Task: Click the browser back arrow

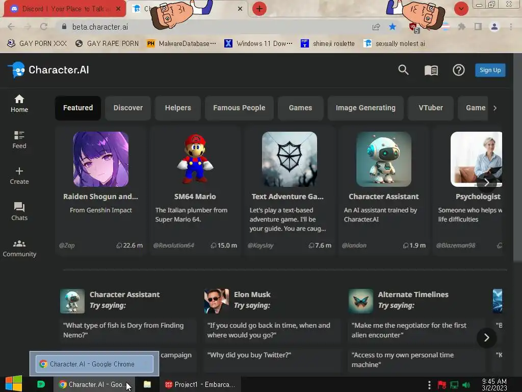Action: (x=11, y=27)
